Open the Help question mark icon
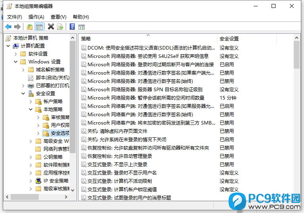Image resolution: width=304 pixels, height=213 pixels. (x=72, y=27)
